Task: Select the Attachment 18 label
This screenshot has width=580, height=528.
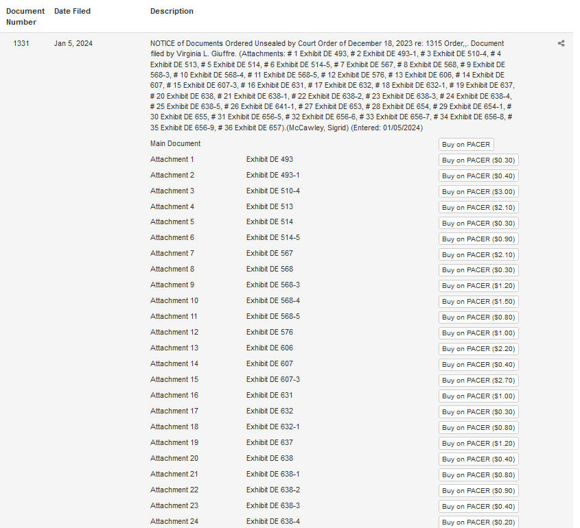Action: point(174,427)
